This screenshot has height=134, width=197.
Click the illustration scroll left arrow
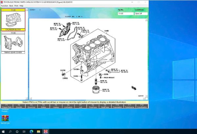coord(31,99)
